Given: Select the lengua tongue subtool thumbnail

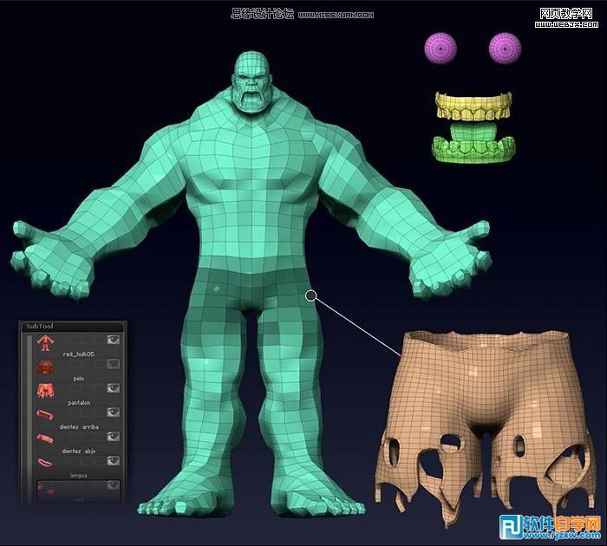Looking at the screenshot, I should 44,464.
